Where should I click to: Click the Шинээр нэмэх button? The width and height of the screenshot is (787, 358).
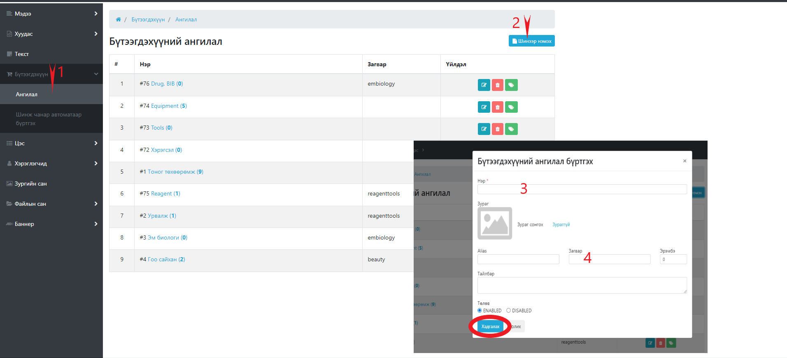(531, 41)
